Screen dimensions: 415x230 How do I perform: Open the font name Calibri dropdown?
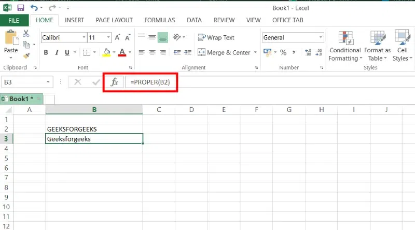tap(84, 37)
